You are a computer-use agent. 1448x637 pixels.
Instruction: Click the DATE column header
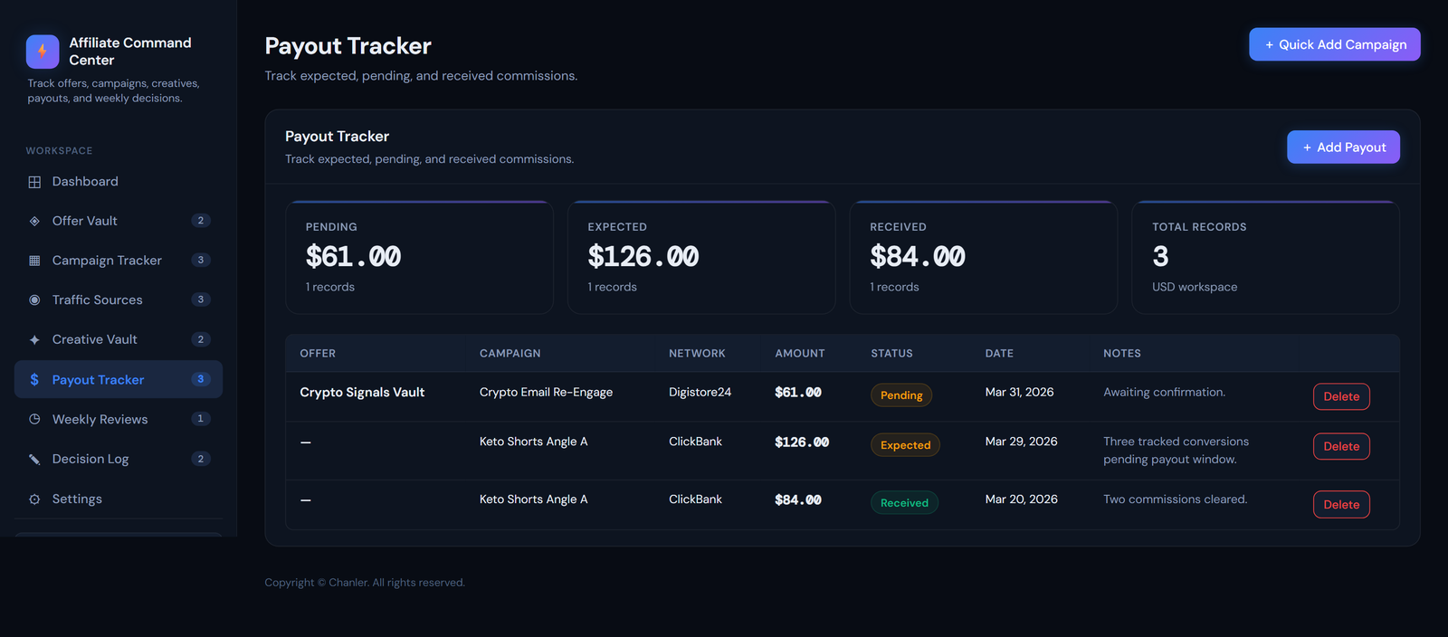[999, 354]
